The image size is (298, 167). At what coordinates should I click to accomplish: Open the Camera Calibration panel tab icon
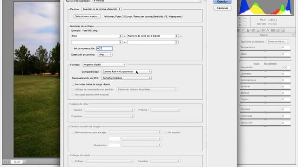[x=273, y=30]
